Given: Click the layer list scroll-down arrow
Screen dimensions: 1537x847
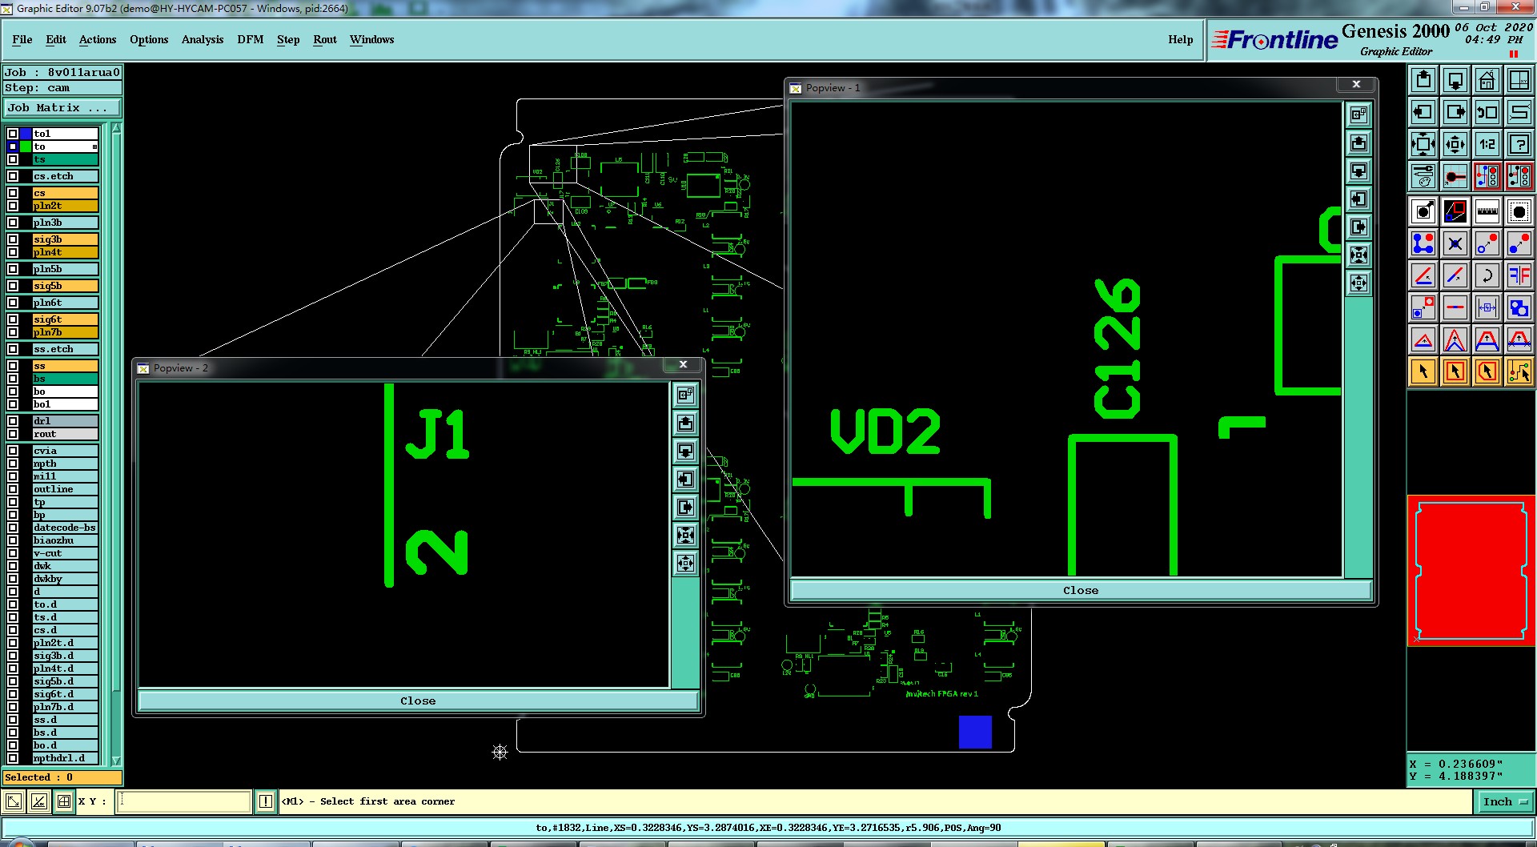Looking at the screenshot, I should pos(116,761).
